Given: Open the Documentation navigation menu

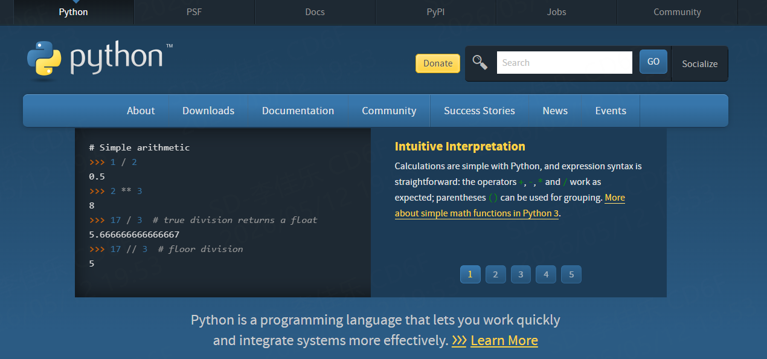Looking at the screenshot, I should (298, 111).
